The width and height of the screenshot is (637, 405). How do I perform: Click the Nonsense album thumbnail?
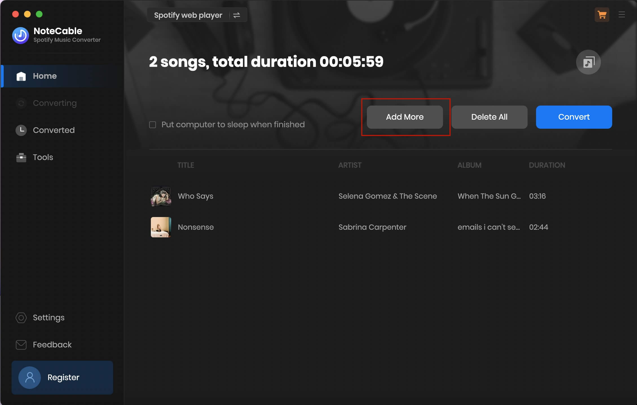[x=161, y=227]
